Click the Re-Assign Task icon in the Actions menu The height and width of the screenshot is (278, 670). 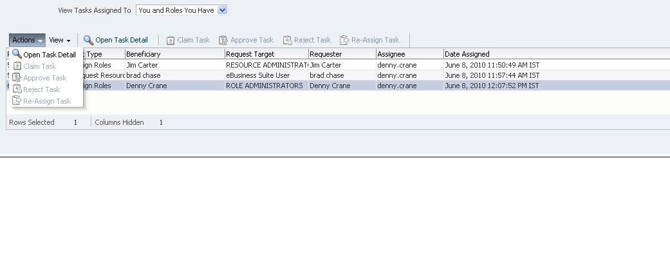[17, 100]
